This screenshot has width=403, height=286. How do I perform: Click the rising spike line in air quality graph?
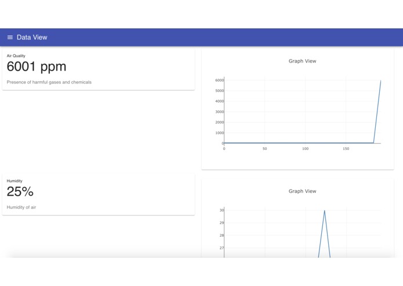[x=377, y=112]
